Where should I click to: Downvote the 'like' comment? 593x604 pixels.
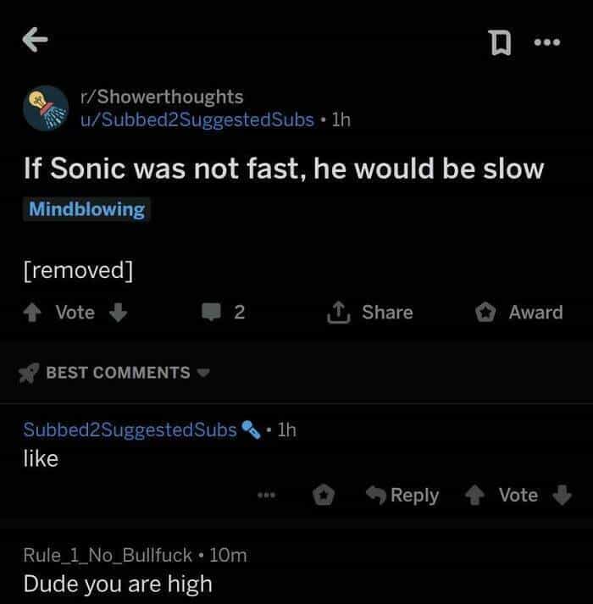click(x=562, y=496)
